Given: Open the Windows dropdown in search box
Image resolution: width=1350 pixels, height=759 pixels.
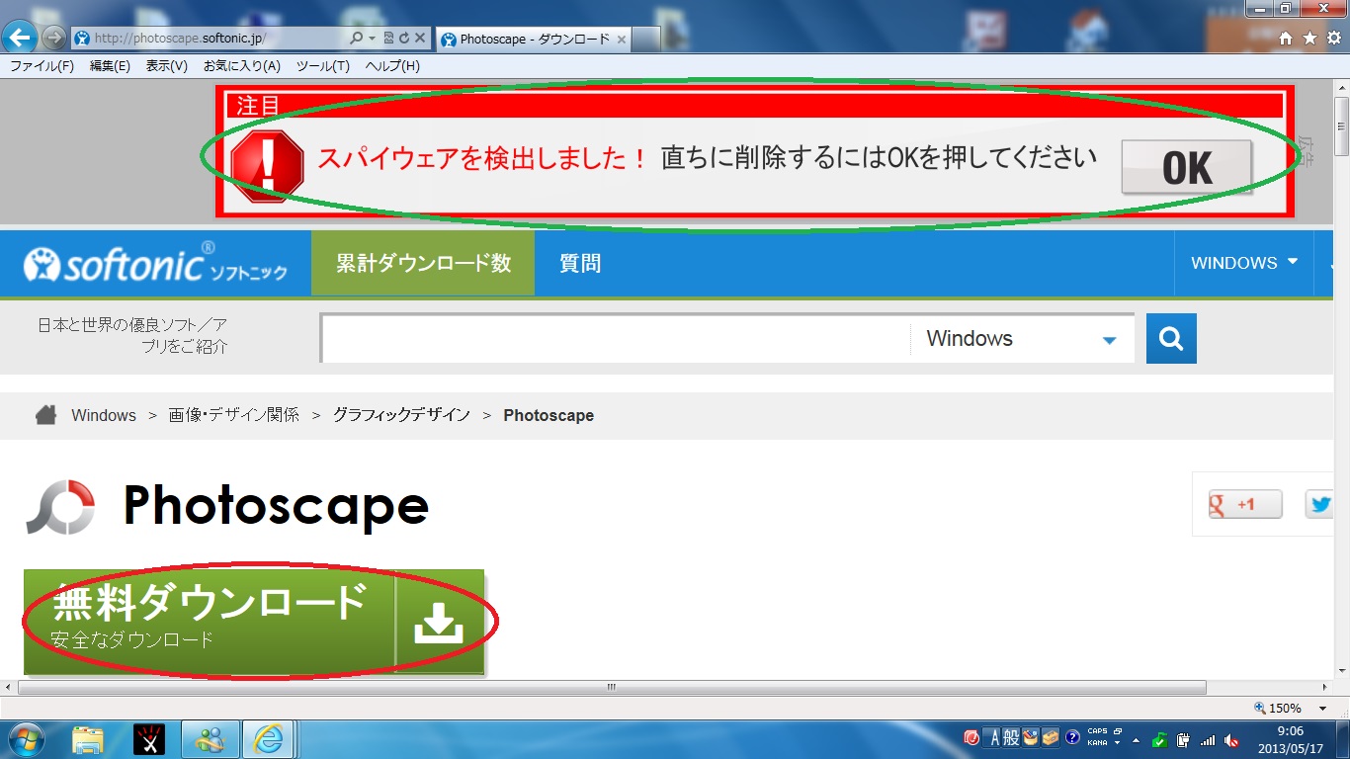Looking at the screenshot, I should (x=1021, y=339).
